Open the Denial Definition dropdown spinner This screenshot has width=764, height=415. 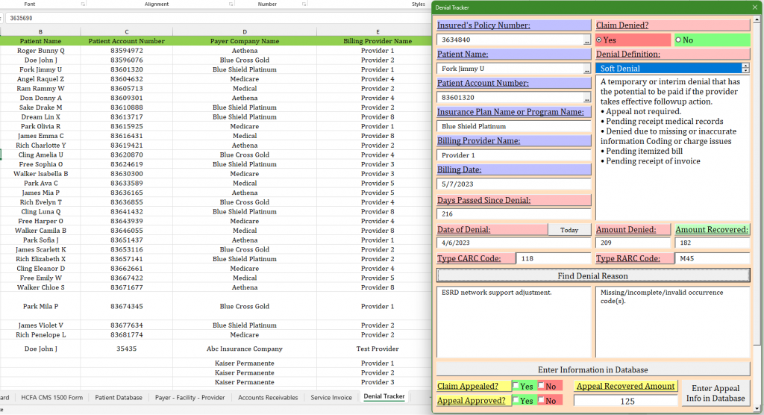coord(745,69)
